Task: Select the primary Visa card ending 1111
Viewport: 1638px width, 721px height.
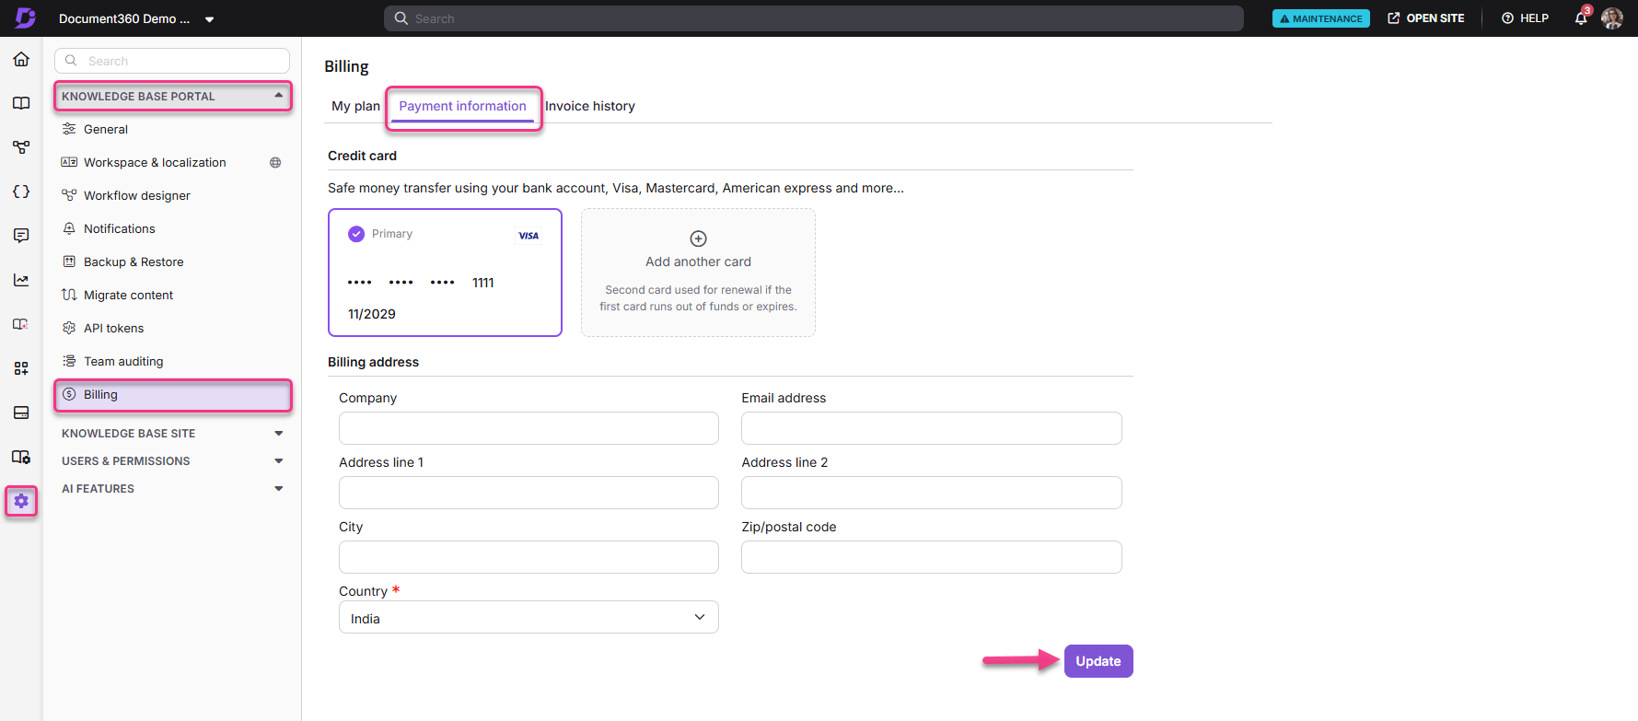Action: coord(445,273)
